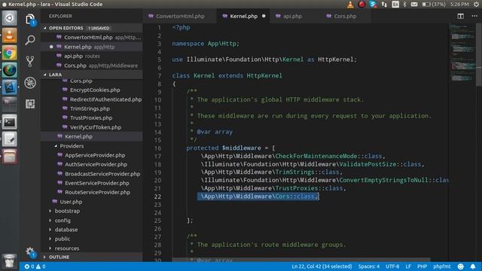Change indentation via Spaces: 4
Viewport: 482px width, 271px height.
368,266
